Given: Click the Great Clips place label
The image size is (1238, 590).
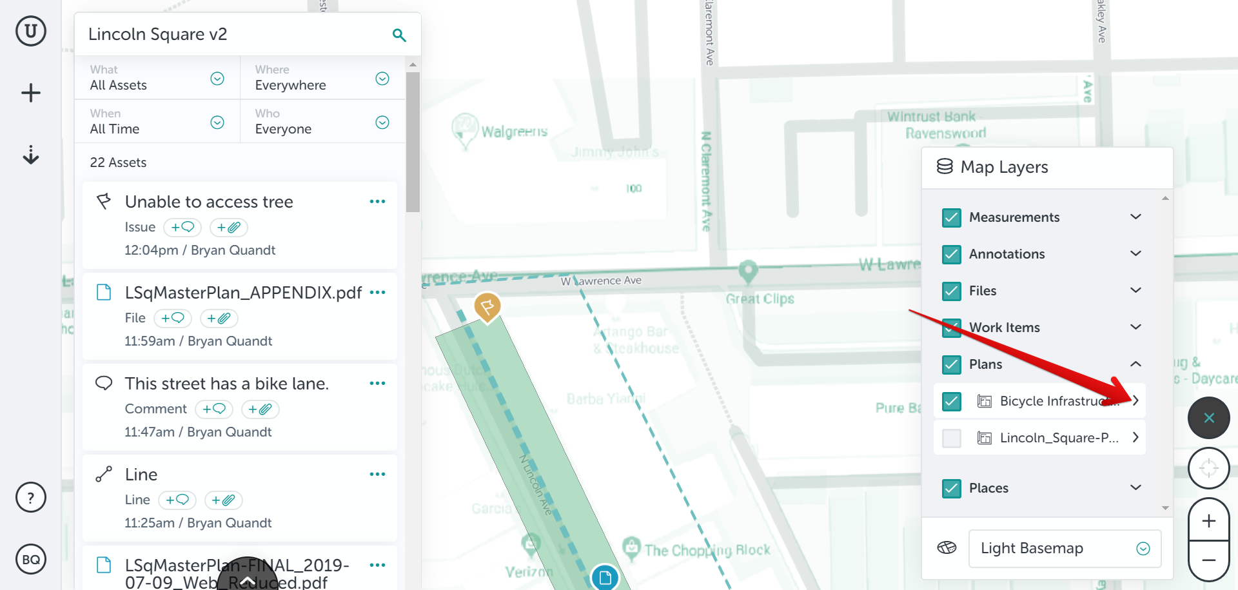Looking at the screenshot, I should (760, 299).
